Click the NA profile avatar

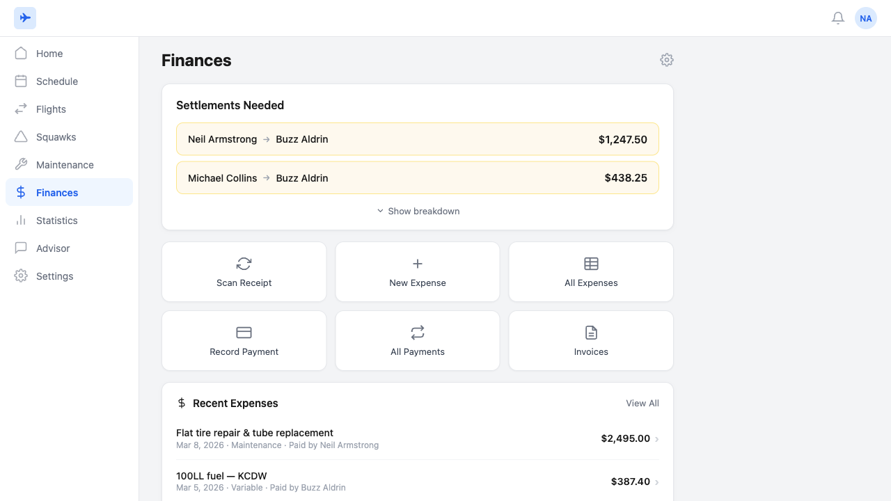click(x=865, y=18)
